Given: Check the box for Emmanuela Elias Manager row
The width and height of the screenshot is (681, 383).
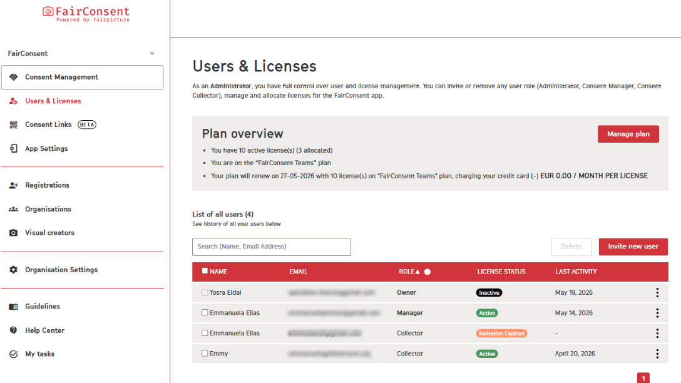Looking at the screenshot, I should click(205, 313).
